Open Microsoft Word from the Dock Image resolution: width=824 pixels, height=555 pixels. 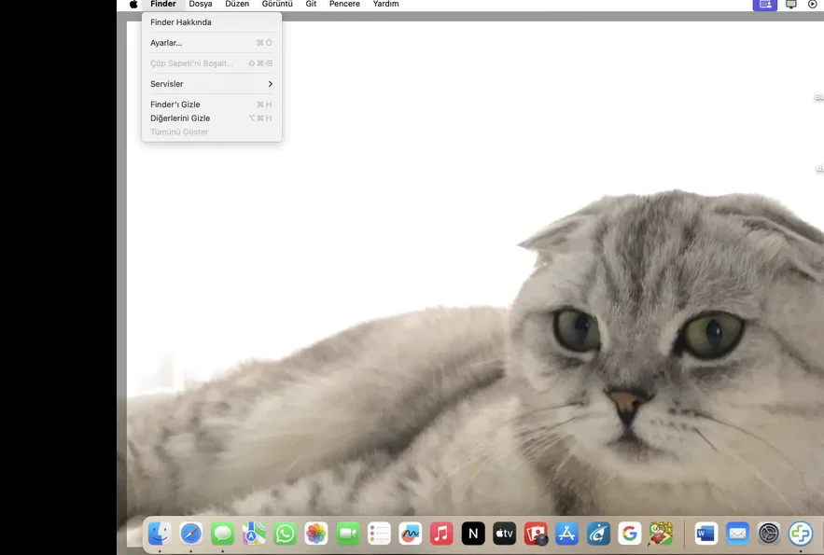pos(706,534)
